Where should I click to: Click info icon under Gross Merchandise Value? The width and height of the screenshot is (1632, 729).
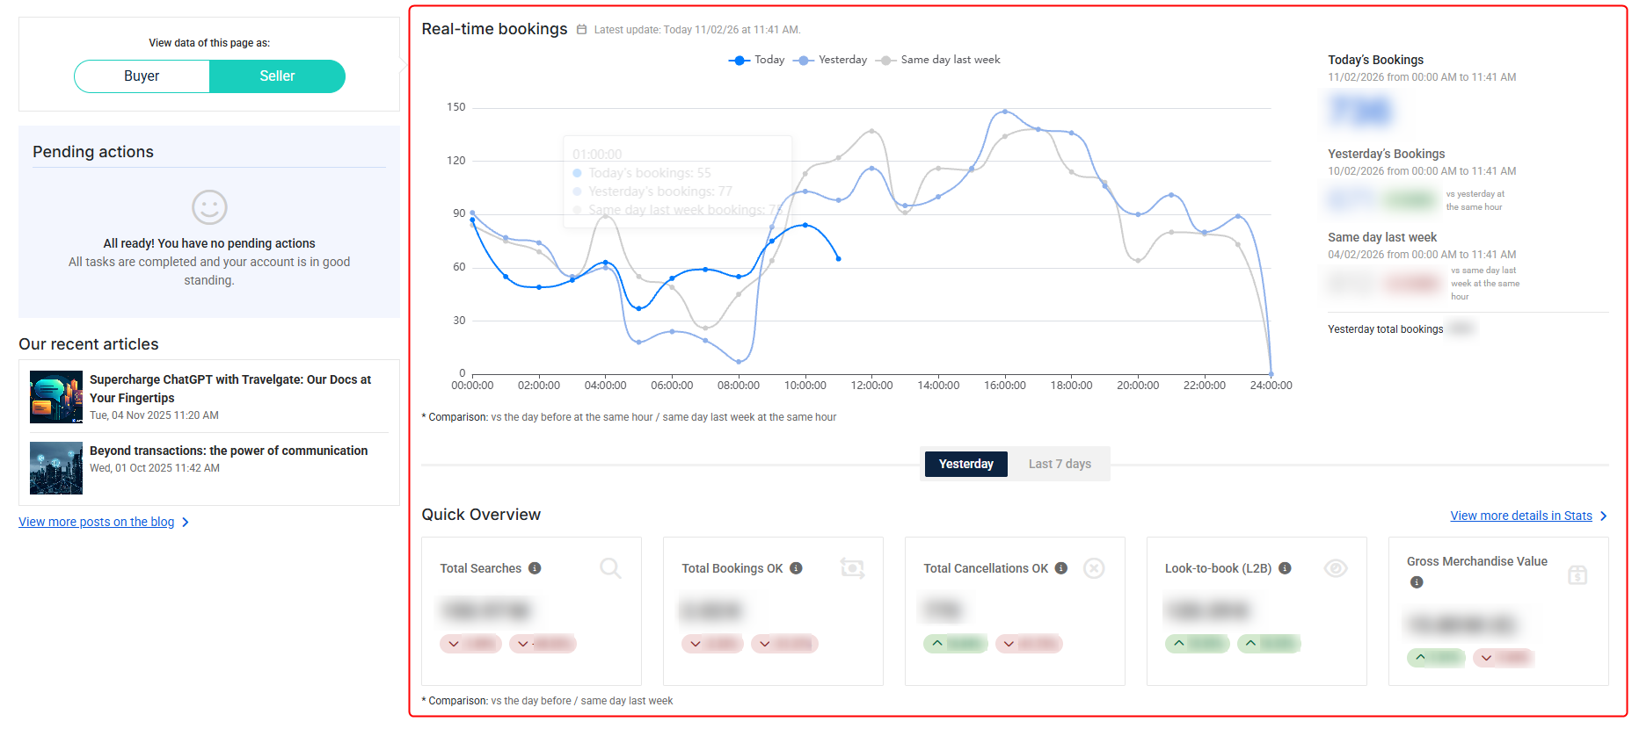tap(1417, 582)
